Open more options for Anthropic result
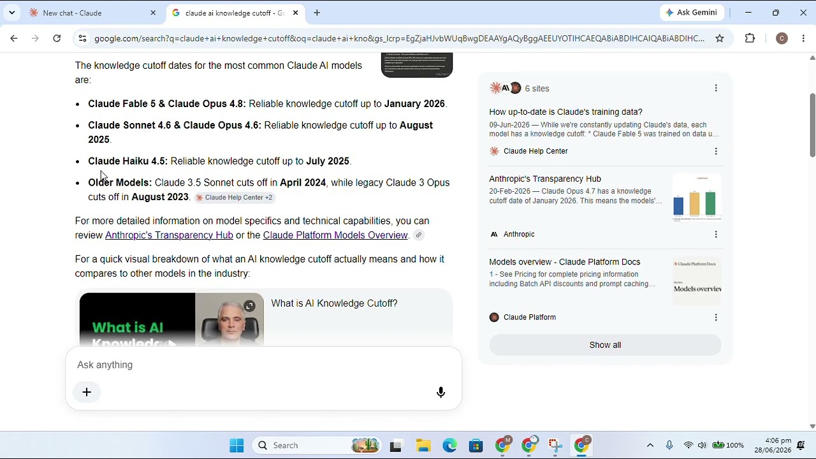 (716, 234)
